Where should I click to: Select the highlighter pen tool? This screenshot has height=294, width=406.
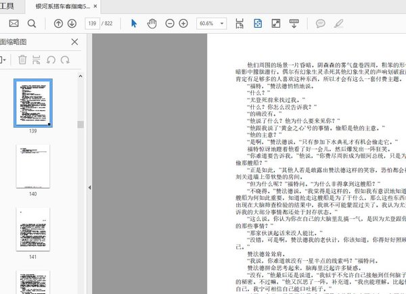point(339,24)
